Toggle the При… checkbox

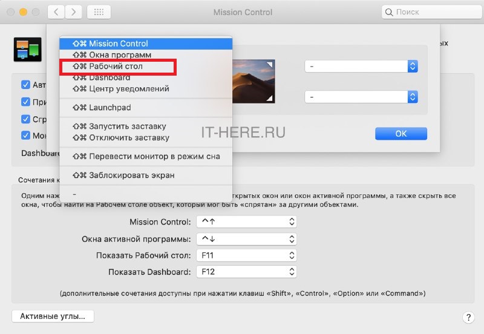coord(25,102)
